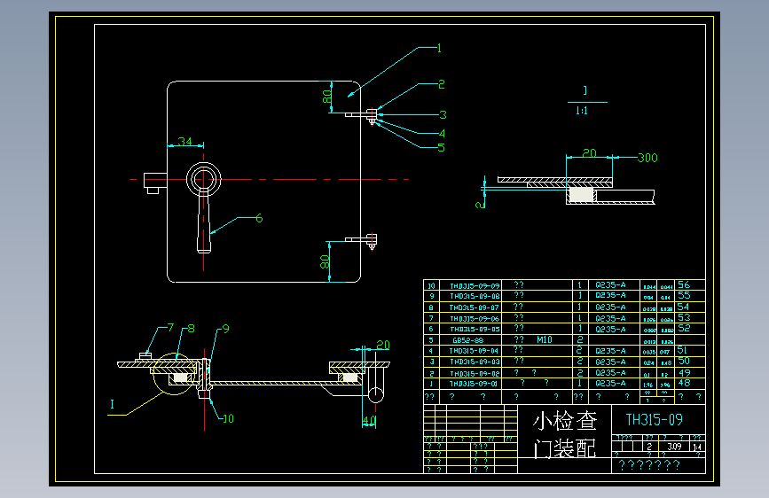Click Q235-A material in item 1 row

610,384
